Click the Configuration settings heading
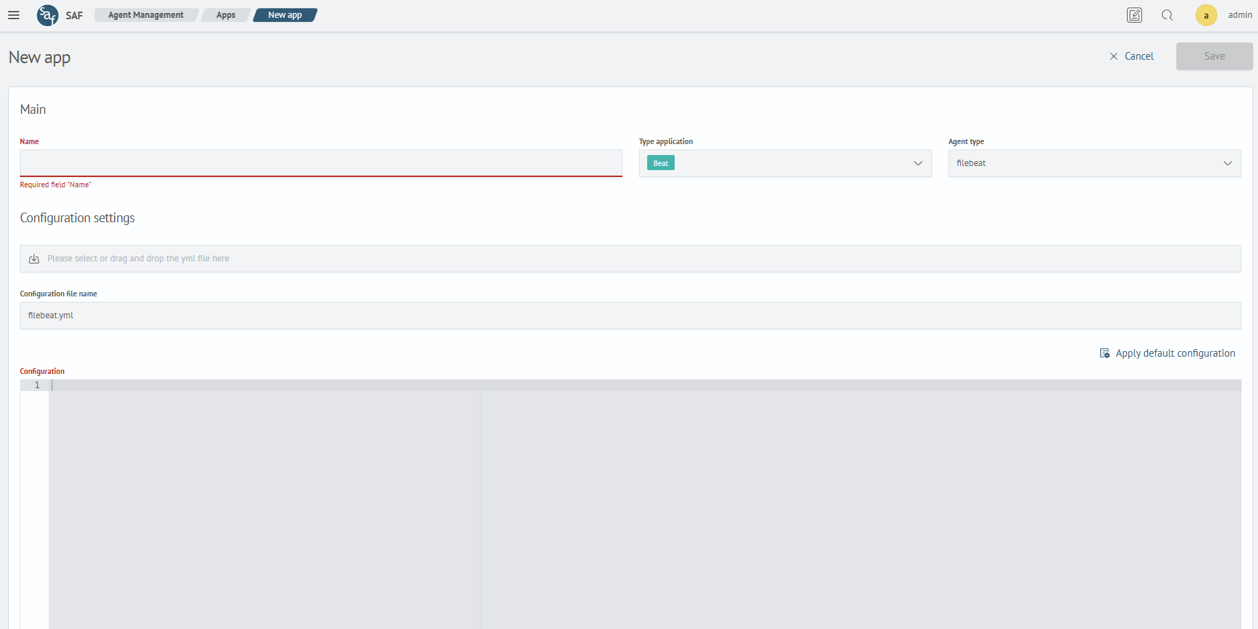This screenshot has height=629, width=1258. 78,218
